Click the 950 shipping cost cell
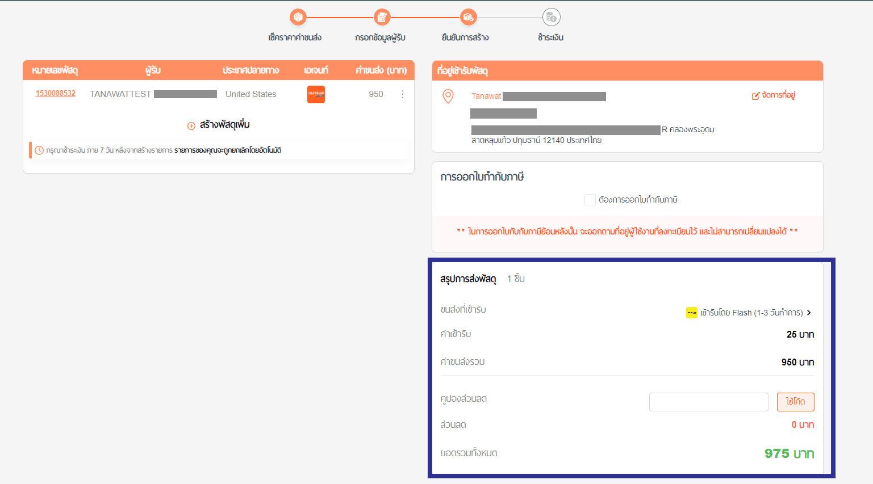 pyautogui.click(x=376, y=94)
